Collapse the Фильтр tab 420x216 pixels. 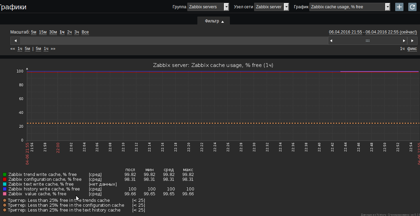point(214,21)
